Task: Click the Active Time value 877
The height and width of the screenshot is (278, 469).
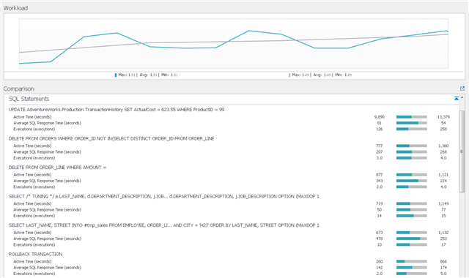Action: 380,175
